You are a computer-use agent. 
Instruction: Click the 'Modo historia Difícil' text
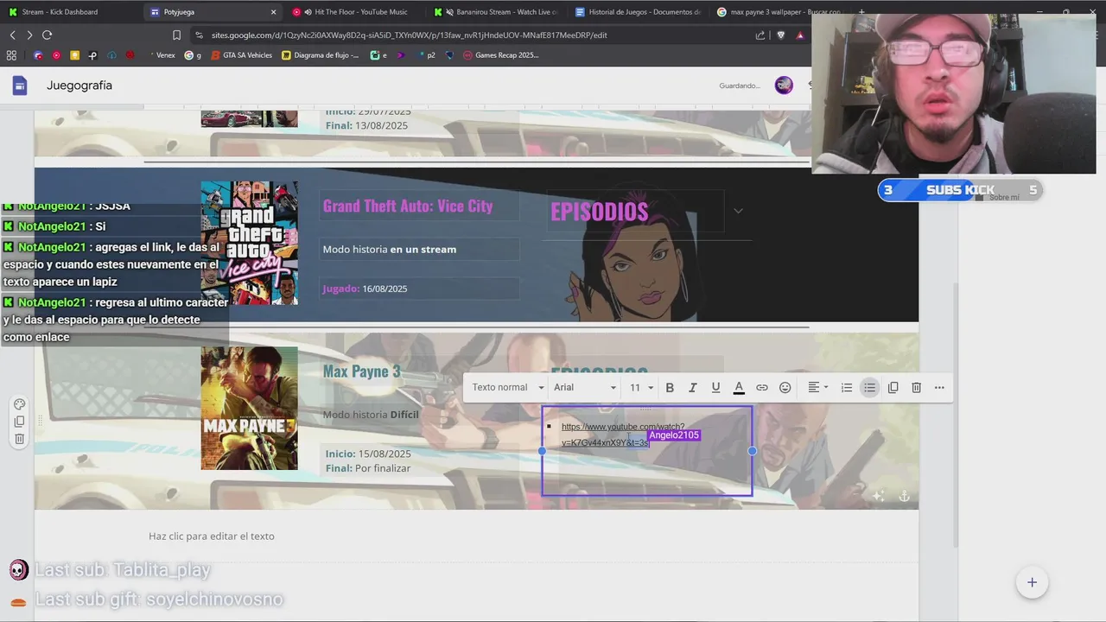(371, 415)
